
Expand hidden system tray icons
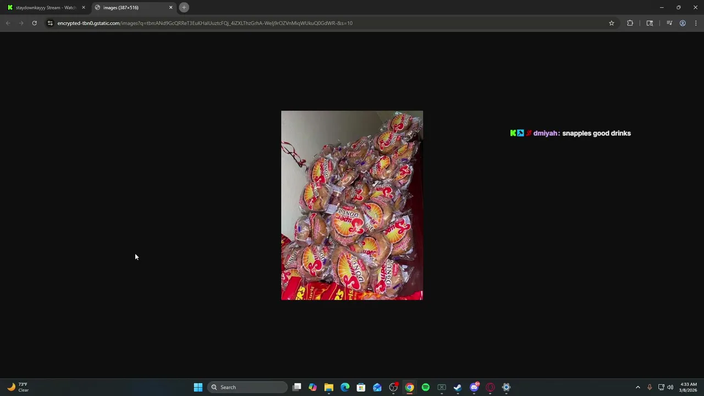[638, 387]
